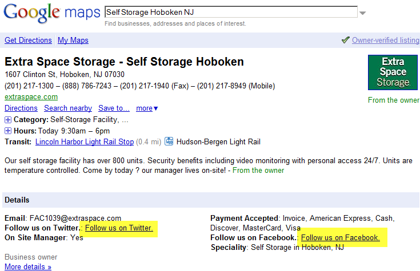Expand the Category plus box
Viewport: 420px width, 271px height.
[x=8, y=120]
